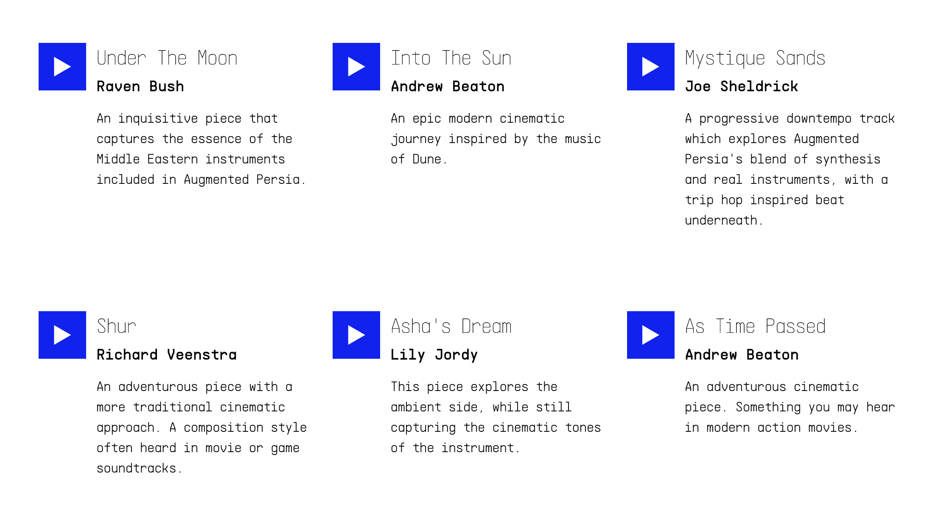Click the description mentioning music of Dune
Screen dimensions: 941x512
click(496, 139)
